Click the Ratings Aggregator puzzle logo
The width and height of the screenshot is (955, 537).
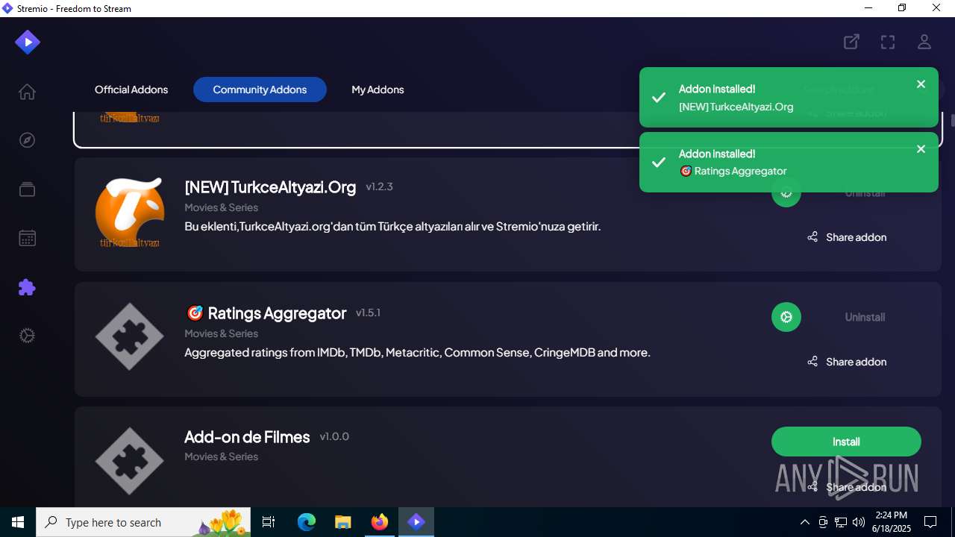(x=130, y=336)
